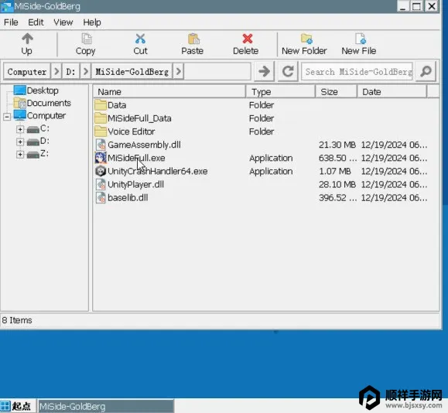The image size is (448, 413).
Task: Click the 28.10 MB size cell
Action: pos(337,185)
